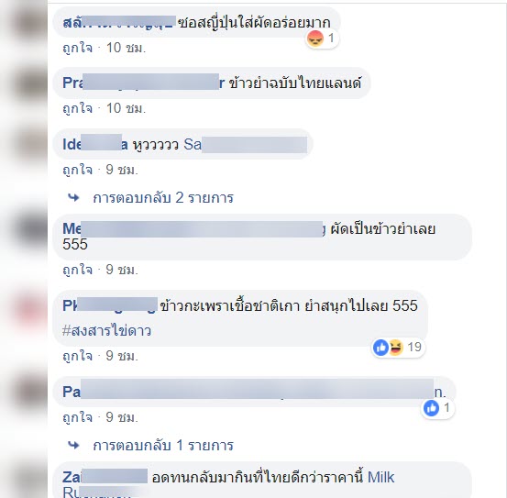Click the haha emoji on the ข้าวกะเพรา comment

tap(395, 348)
